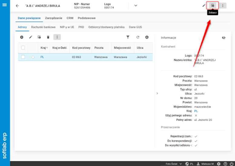Open help question mark icon
The width and height of the screenshot is (235, 166).
[x=225, y=164]
